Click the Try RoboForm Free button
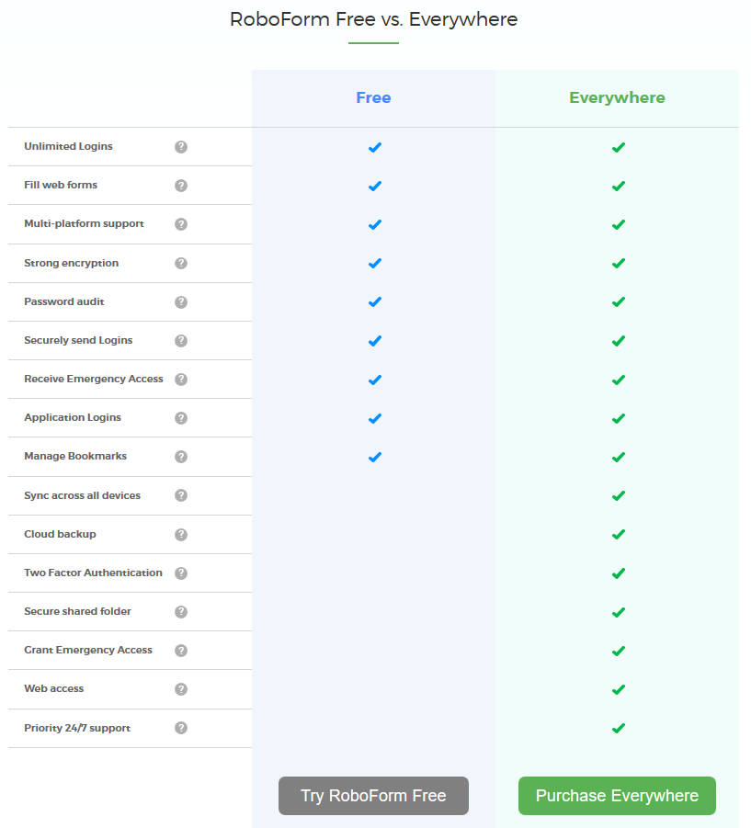 [373, 796]
